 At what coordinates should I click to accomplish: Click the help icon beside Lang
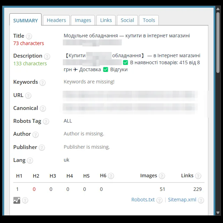point(30,161)
